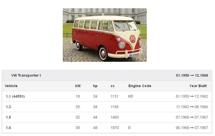
Task: Select the VW Transporter I table title
Action: (x=26, y=75)
